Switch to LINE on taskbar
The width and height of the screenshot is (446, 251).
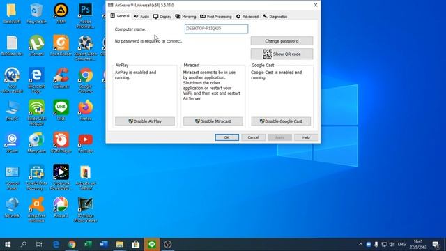152,244
